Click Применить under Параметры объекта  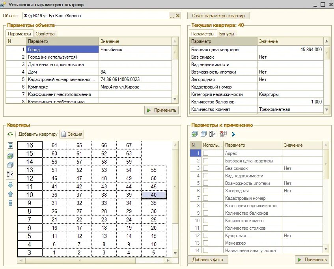(x=161, y=110)
